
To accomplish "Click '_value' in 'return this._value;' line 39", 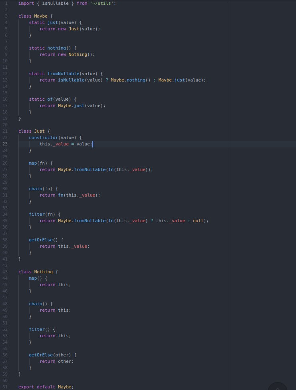I will 79,246.
